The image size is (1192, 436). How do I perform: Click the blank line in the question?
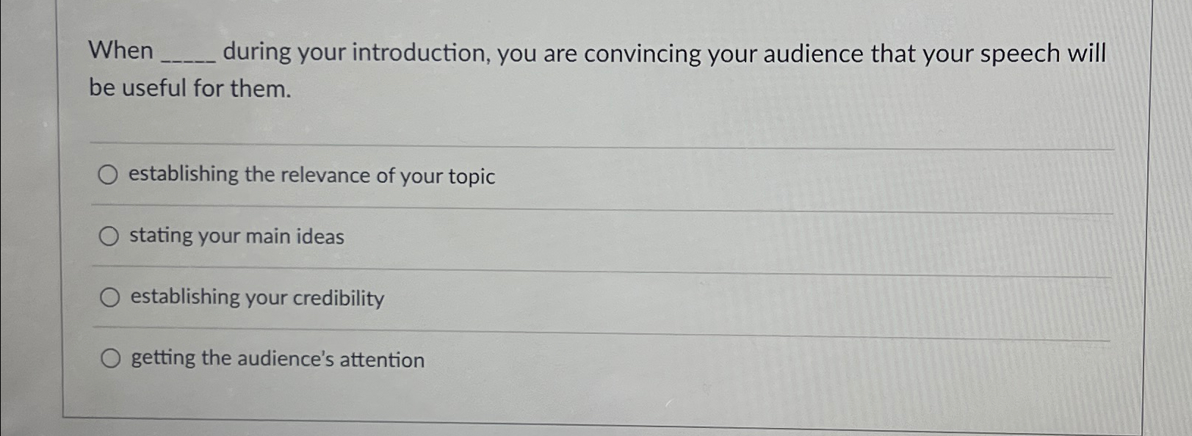pos(186,55)
